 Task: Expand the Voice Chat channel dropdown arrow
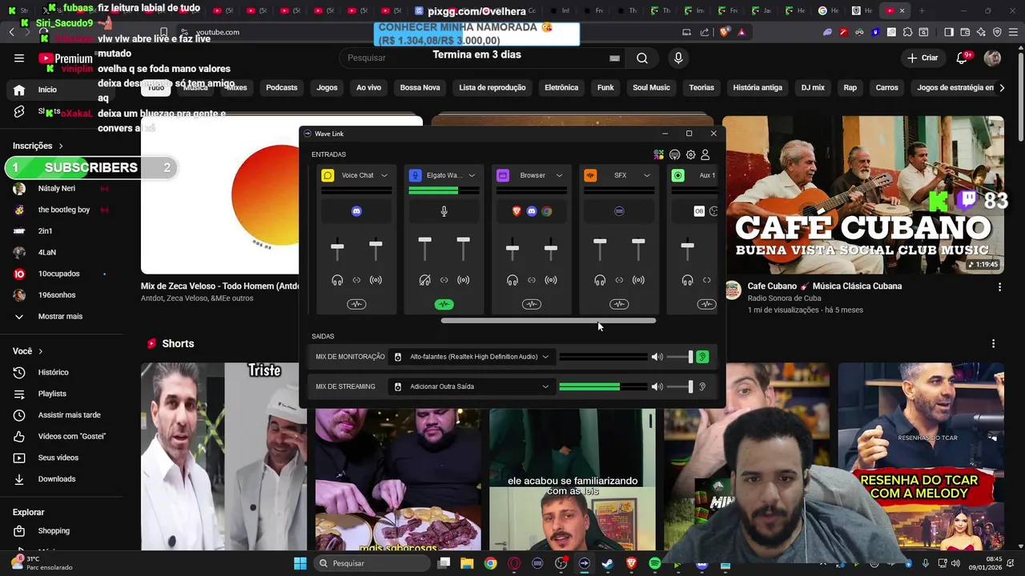tap(384, 175)
